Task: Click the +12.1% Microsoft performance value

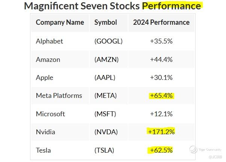Action: click(x=161, y=114)
